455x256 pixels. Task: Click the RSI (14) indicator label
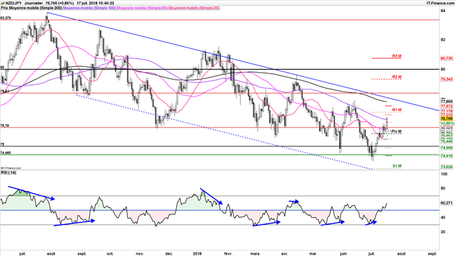pyautogui.click(x=9, y=173)
